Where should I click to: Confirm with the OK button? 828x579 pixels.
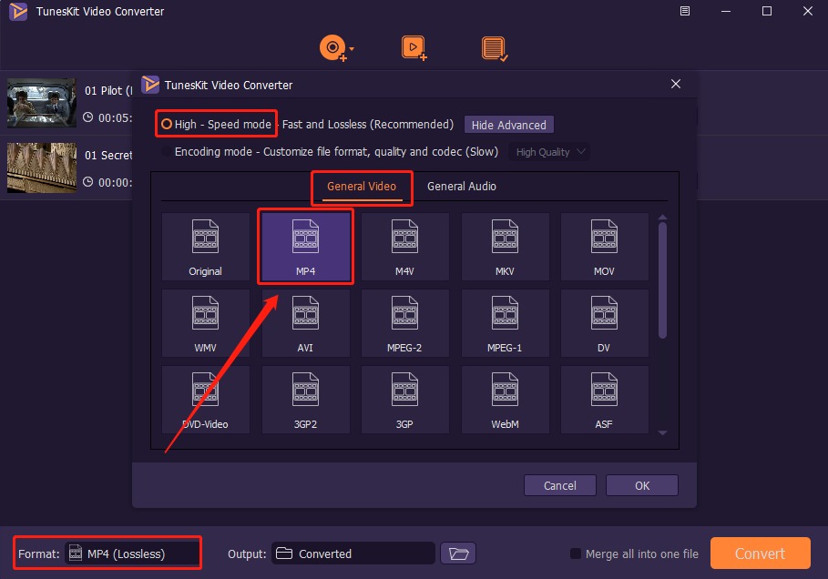point(642,485)
